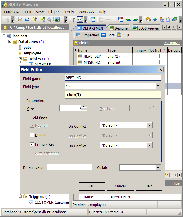Image resolution: width=183 pixels, height=217 pixels.
Task: Click the Maximize link in Fields panel
Action: pos(172,43)
